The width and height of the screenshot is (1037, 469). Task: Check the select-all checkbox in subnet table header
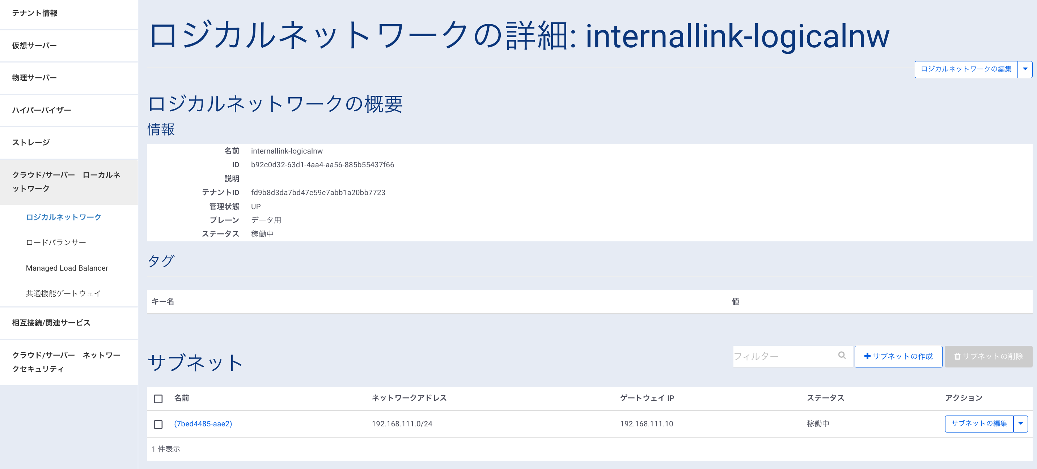(x=158, y=399)
